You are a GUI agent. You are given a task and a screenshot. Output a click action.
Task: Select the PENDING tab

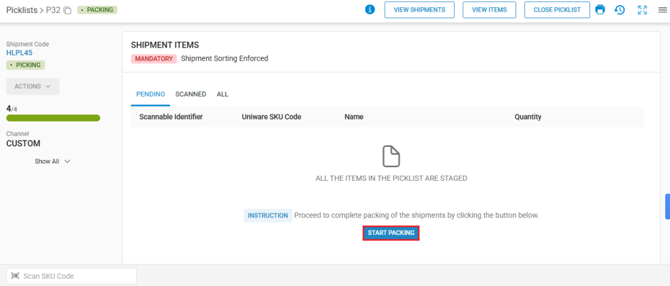pyautogui.click(x=150, y=94)
